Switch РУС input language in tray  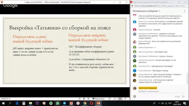(170, 103)
